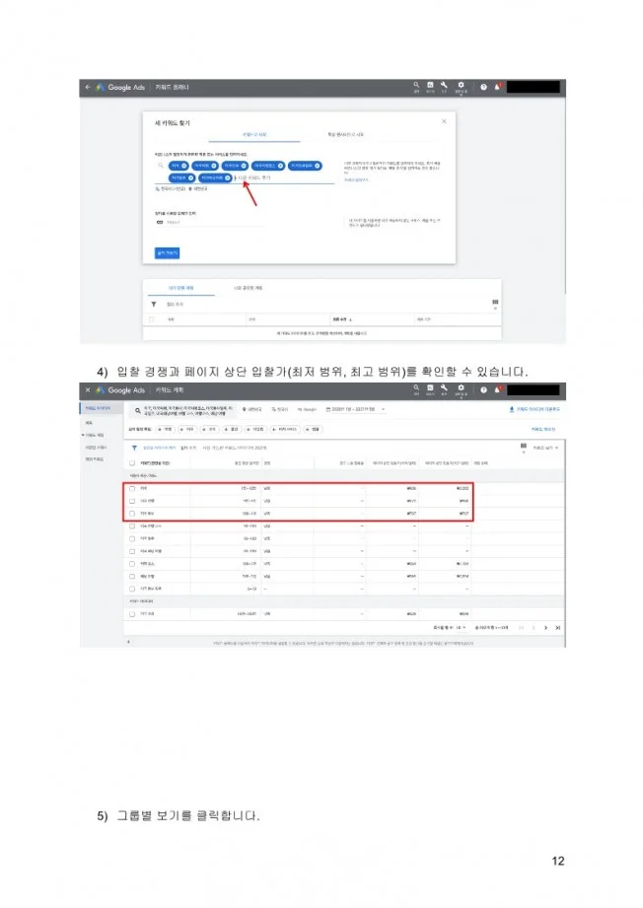Open the notifications bell in the 키워드 계획 header
Viewport: 643px width, 908px height.
[498, 389]
